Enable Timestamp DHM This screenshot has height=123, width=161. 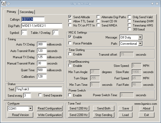click(130, 21)
